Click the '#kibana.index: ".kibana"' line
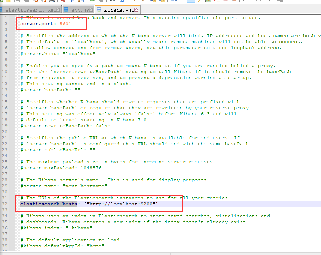This screenshot has width=321, height=255. point(56,228)
